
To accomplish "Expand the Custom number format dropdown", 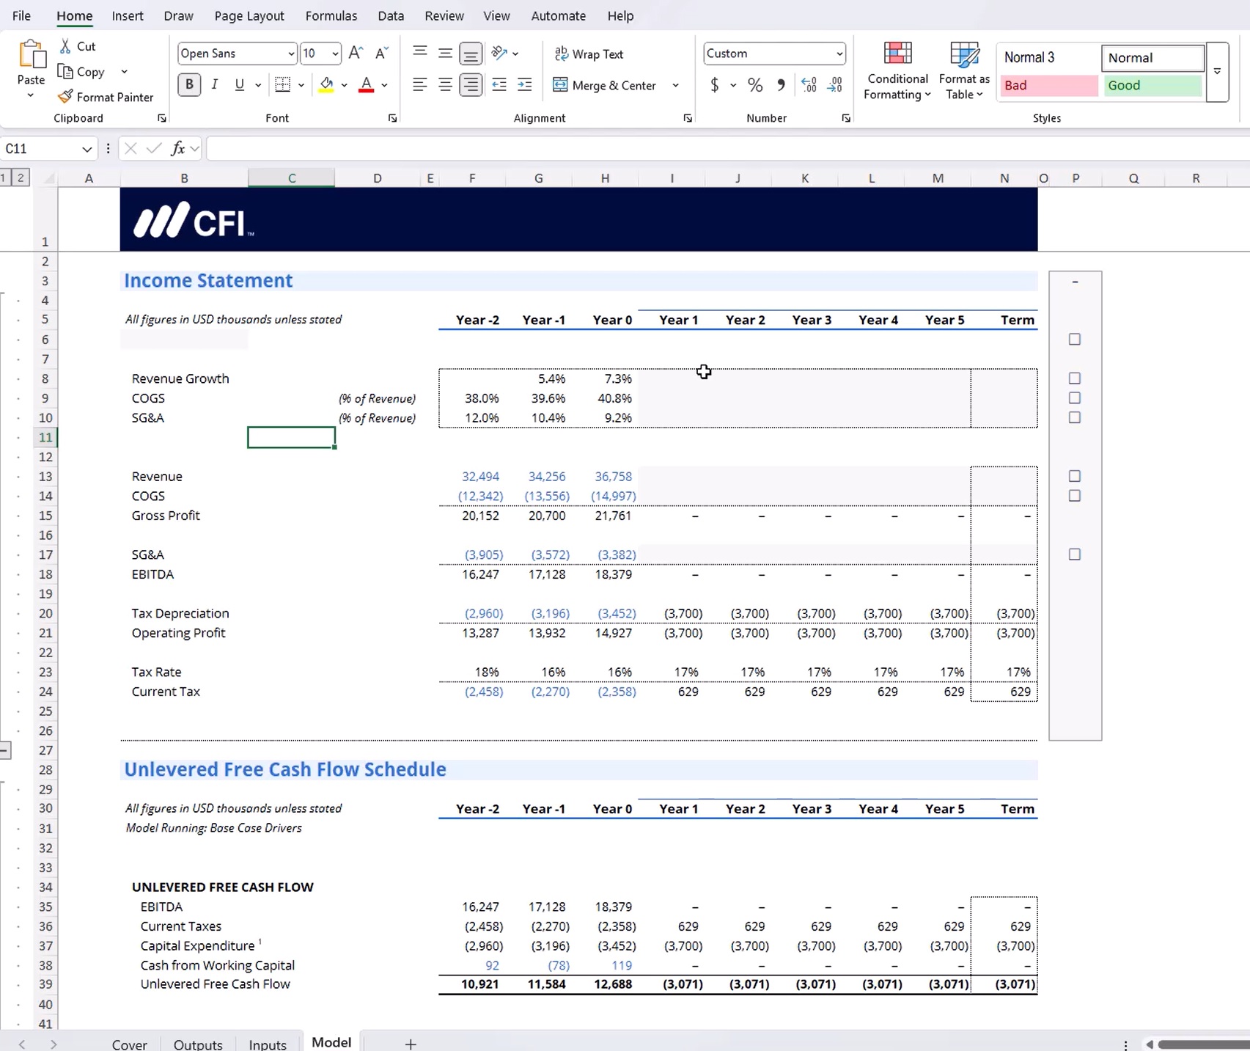I will tap(839, 54).
